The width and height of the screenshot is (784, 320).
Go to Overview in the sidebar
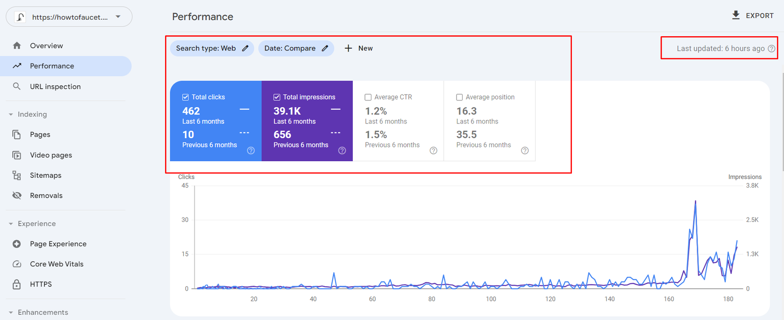(46, 46)
